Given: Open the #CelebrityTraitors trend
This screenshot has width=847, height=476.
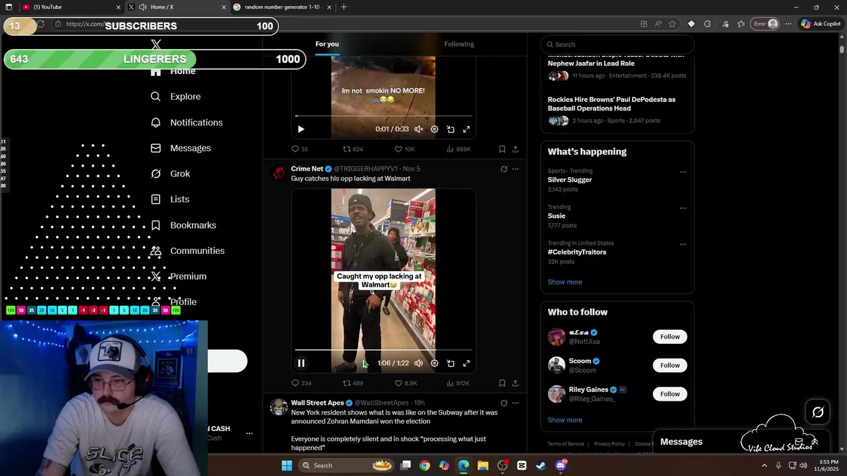Looking at the screenshot, I should coord(576,252).
